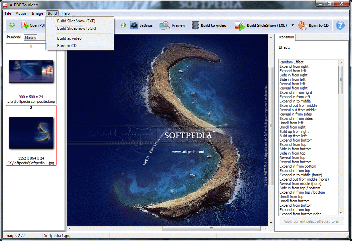Select Reveal from middle (horiz) effect
Screen dimensions: 352x241
coord(301,184)
